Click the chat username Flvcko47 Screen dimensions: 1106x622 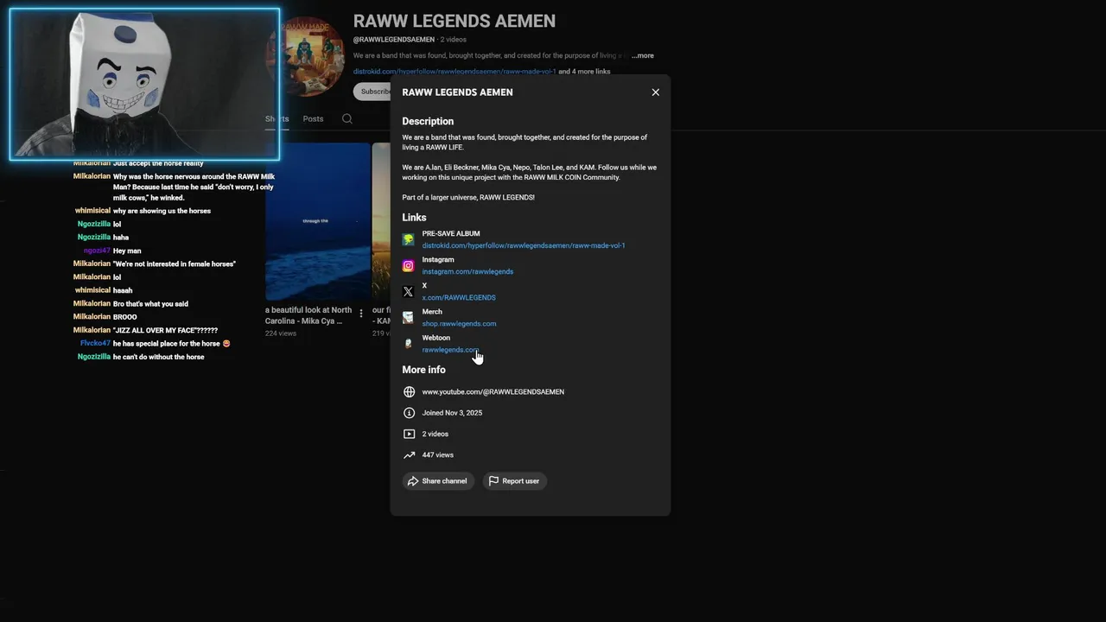tap(95, 344)
